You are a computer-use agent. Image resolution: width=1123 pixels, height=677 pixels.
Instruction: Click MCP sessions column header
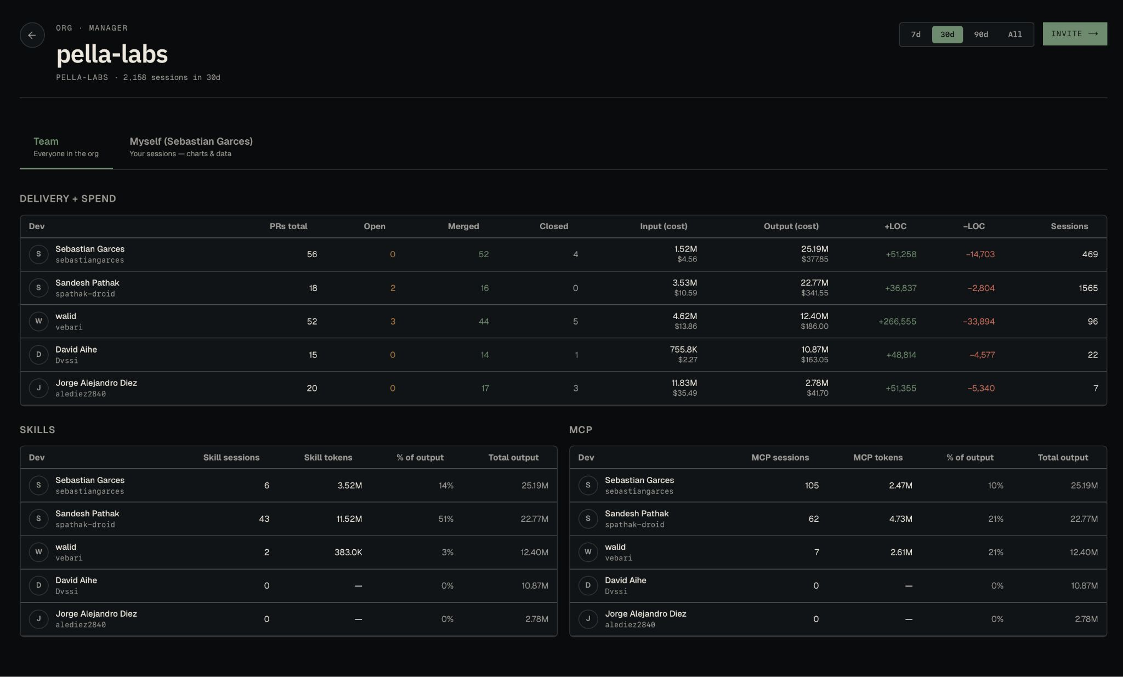point(780,458)
